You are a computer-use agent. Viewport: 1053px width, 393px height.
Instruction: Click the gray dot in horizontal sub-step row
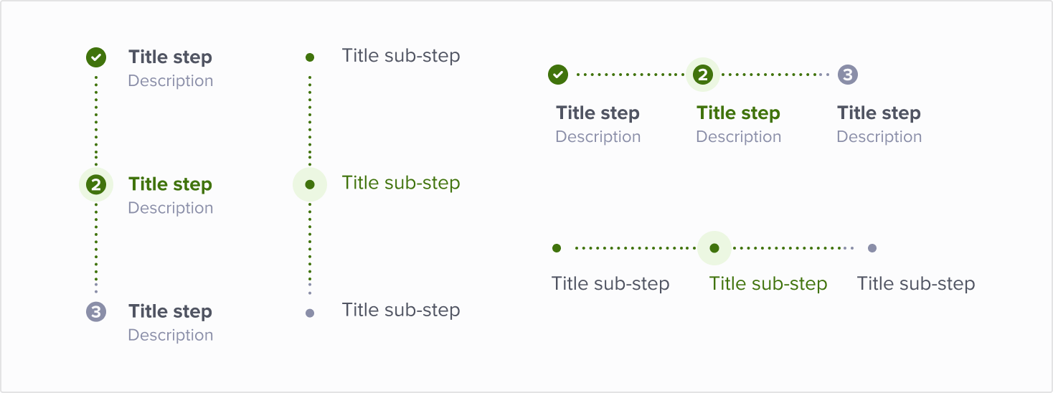[x=872, y=248]
